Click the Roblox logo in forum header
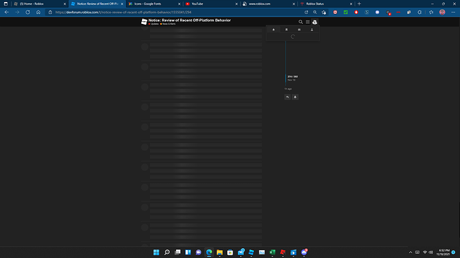 coord(144,22)
